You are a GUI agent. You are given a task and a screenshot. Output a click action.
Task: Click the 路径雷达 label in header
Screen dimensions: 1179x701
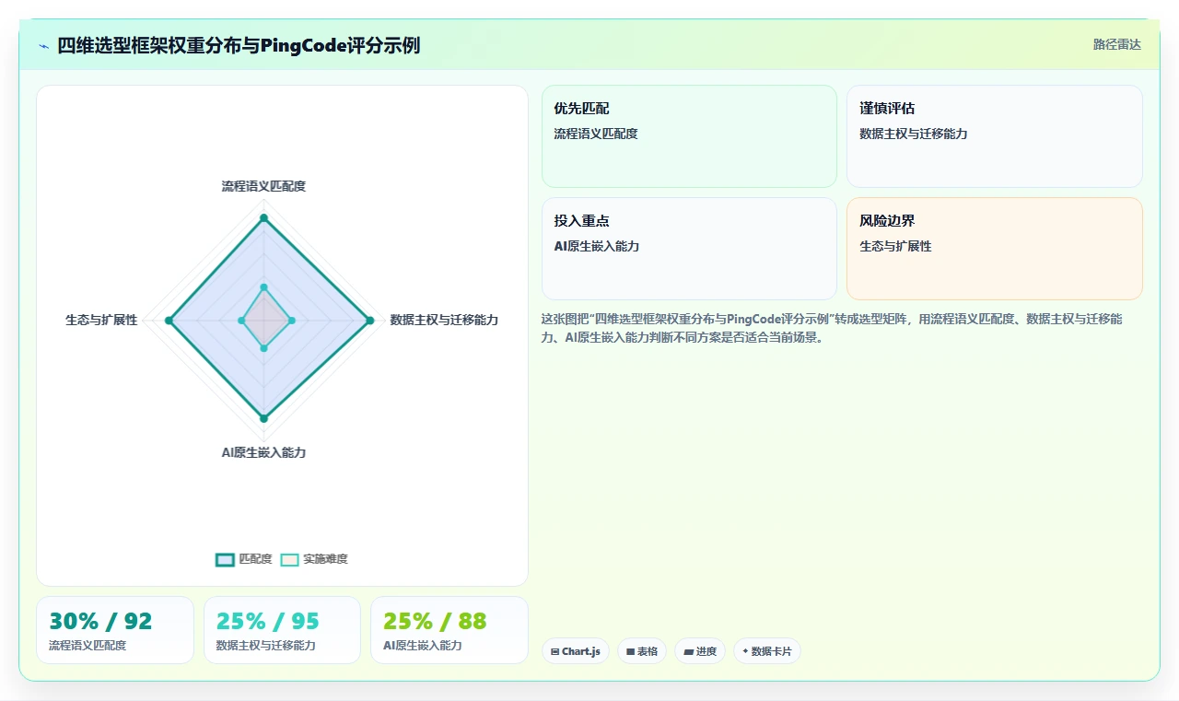[x=1116, y=44]
